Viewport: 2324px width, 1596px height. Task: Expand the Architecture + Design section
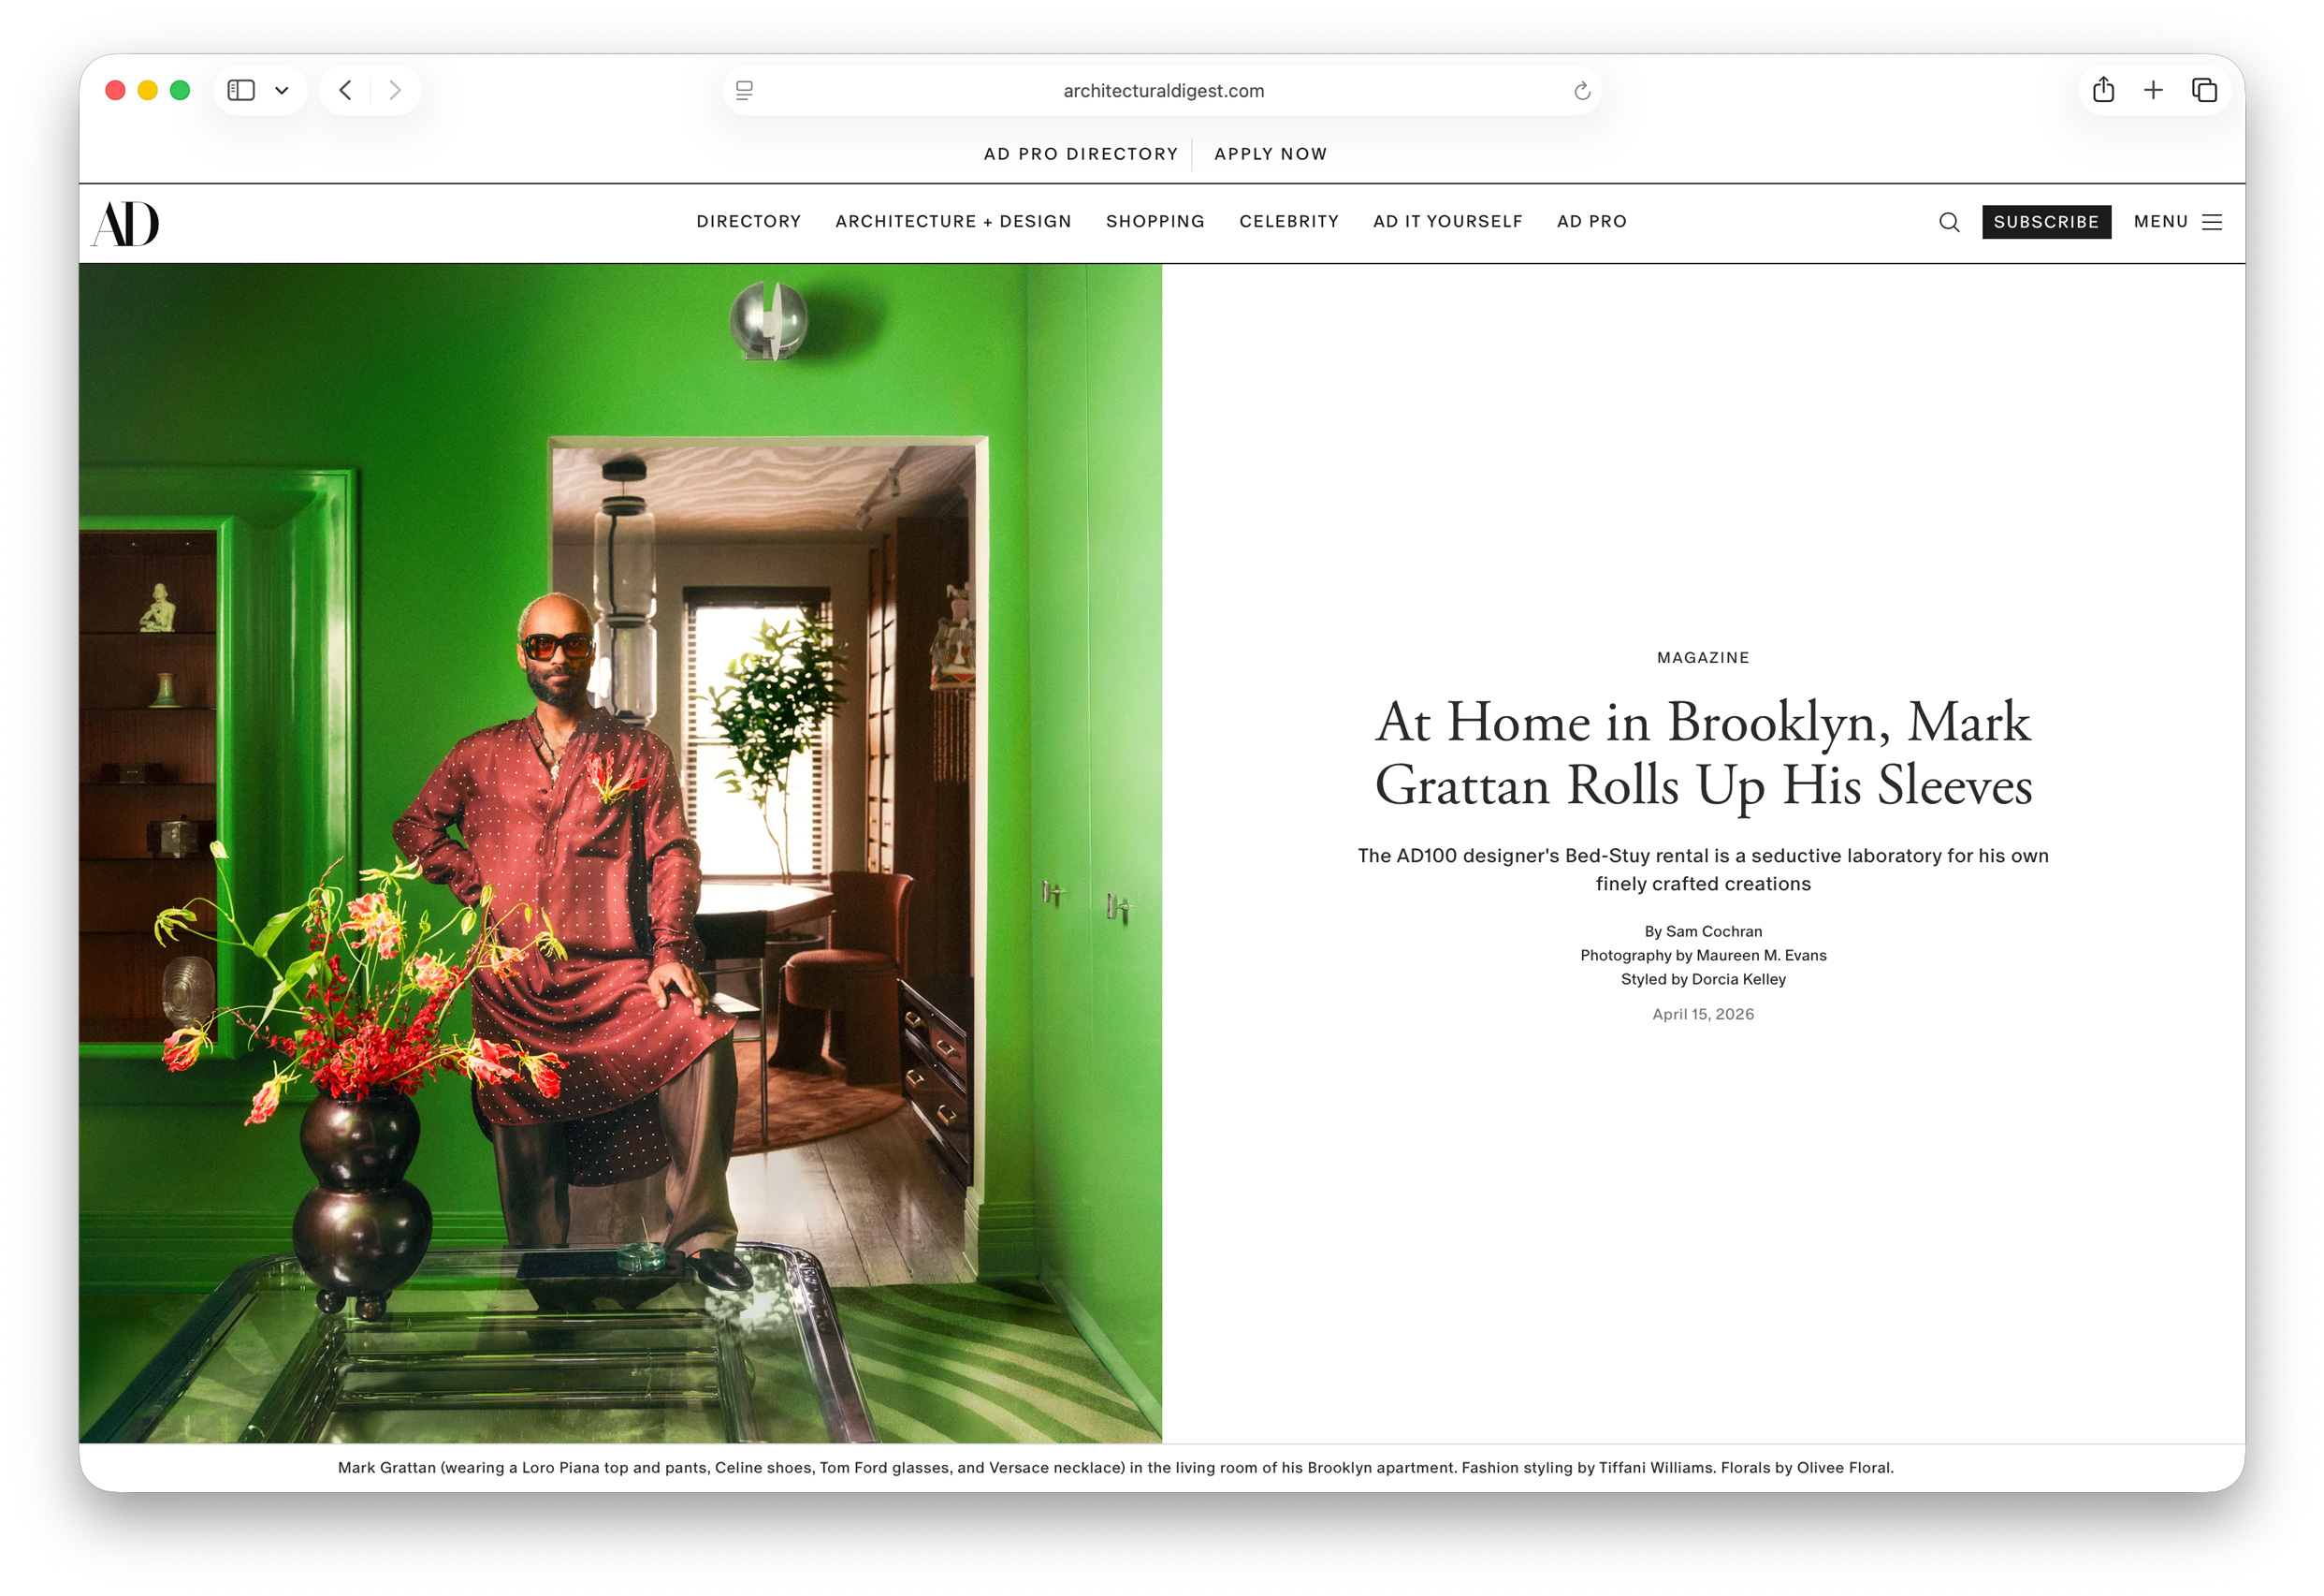point(953,222)
